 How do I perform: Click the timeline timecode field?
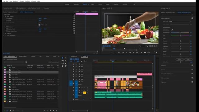75,59
